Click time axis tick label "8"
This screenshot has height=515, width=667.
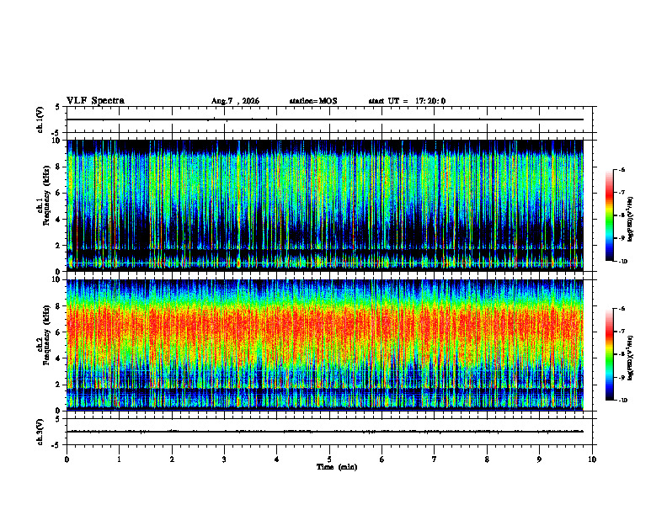[487, 459]
